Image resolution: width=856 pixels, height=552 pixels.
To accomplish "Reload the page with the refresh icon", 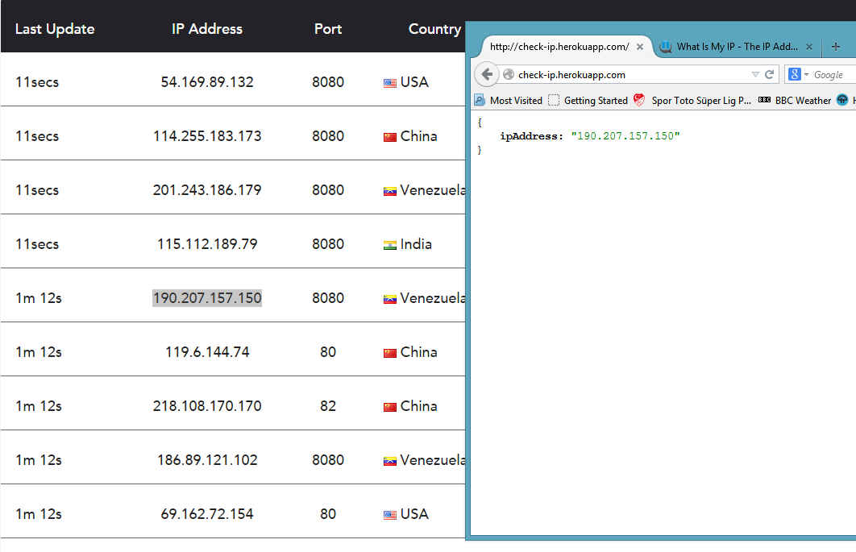I will pyautogui.click(x=770, y=74).
